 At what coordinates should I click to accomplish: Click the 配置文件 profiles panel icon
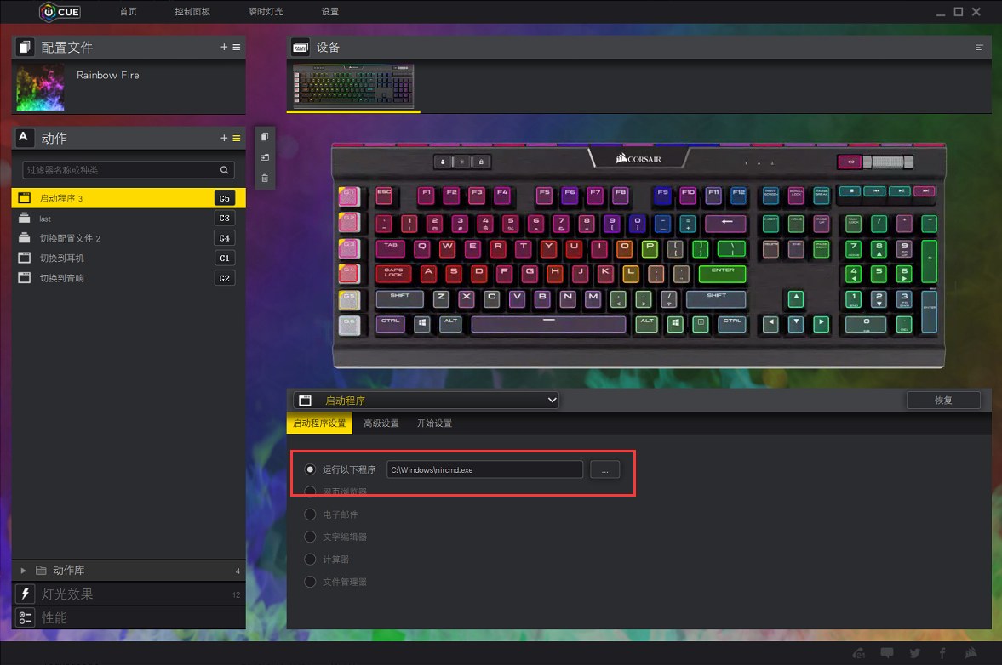click(x=25, y=48)
